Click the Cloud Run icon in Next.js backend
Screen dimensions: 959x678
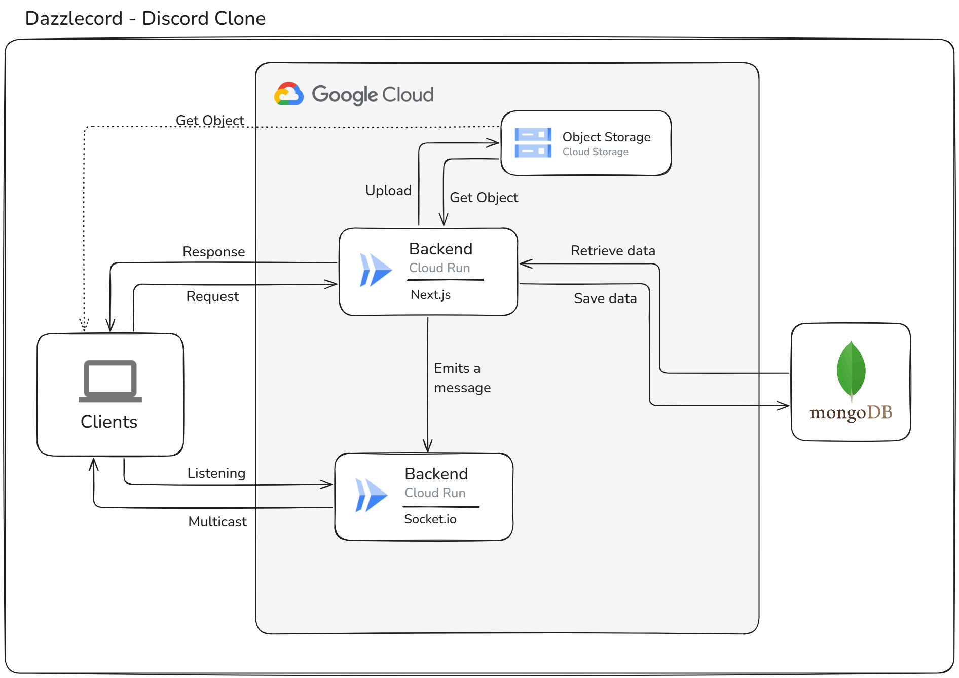coord(376,270)
